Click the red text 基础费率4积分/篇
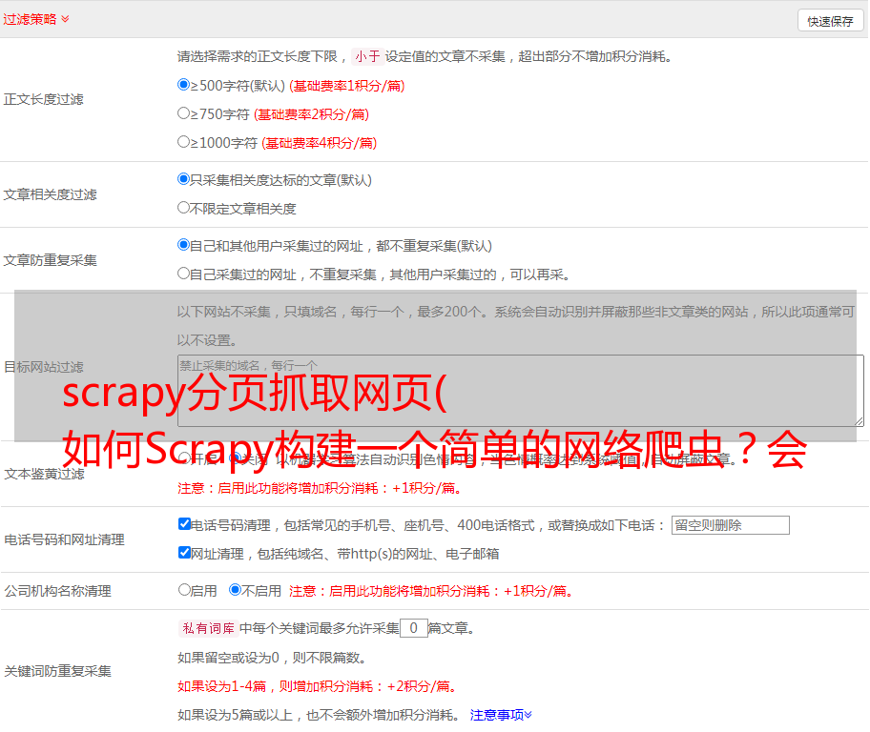This screenshot has width=870, height=732. 319,143
